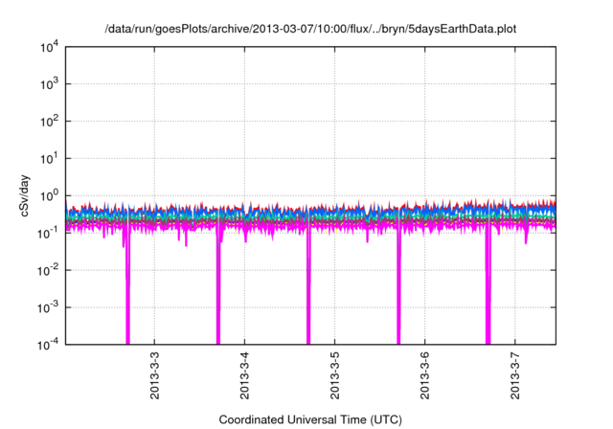The width and height of the screenshot is (613, 429).
Task: Click the 2013-3-7 date tick label
Action: pos(515,375)
